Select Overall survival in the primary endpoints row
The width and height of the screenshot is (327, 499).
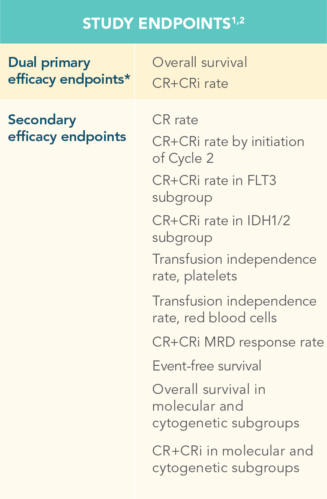pyautogui.click(x=199, y=62)
